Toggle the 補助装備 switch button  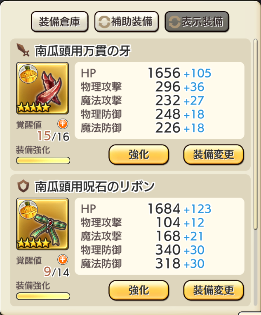pos(127,22)
